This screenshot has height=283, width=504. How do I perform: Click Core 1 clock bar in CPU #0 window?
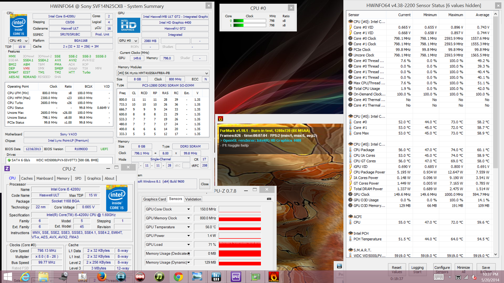click(x=250, y=25)
